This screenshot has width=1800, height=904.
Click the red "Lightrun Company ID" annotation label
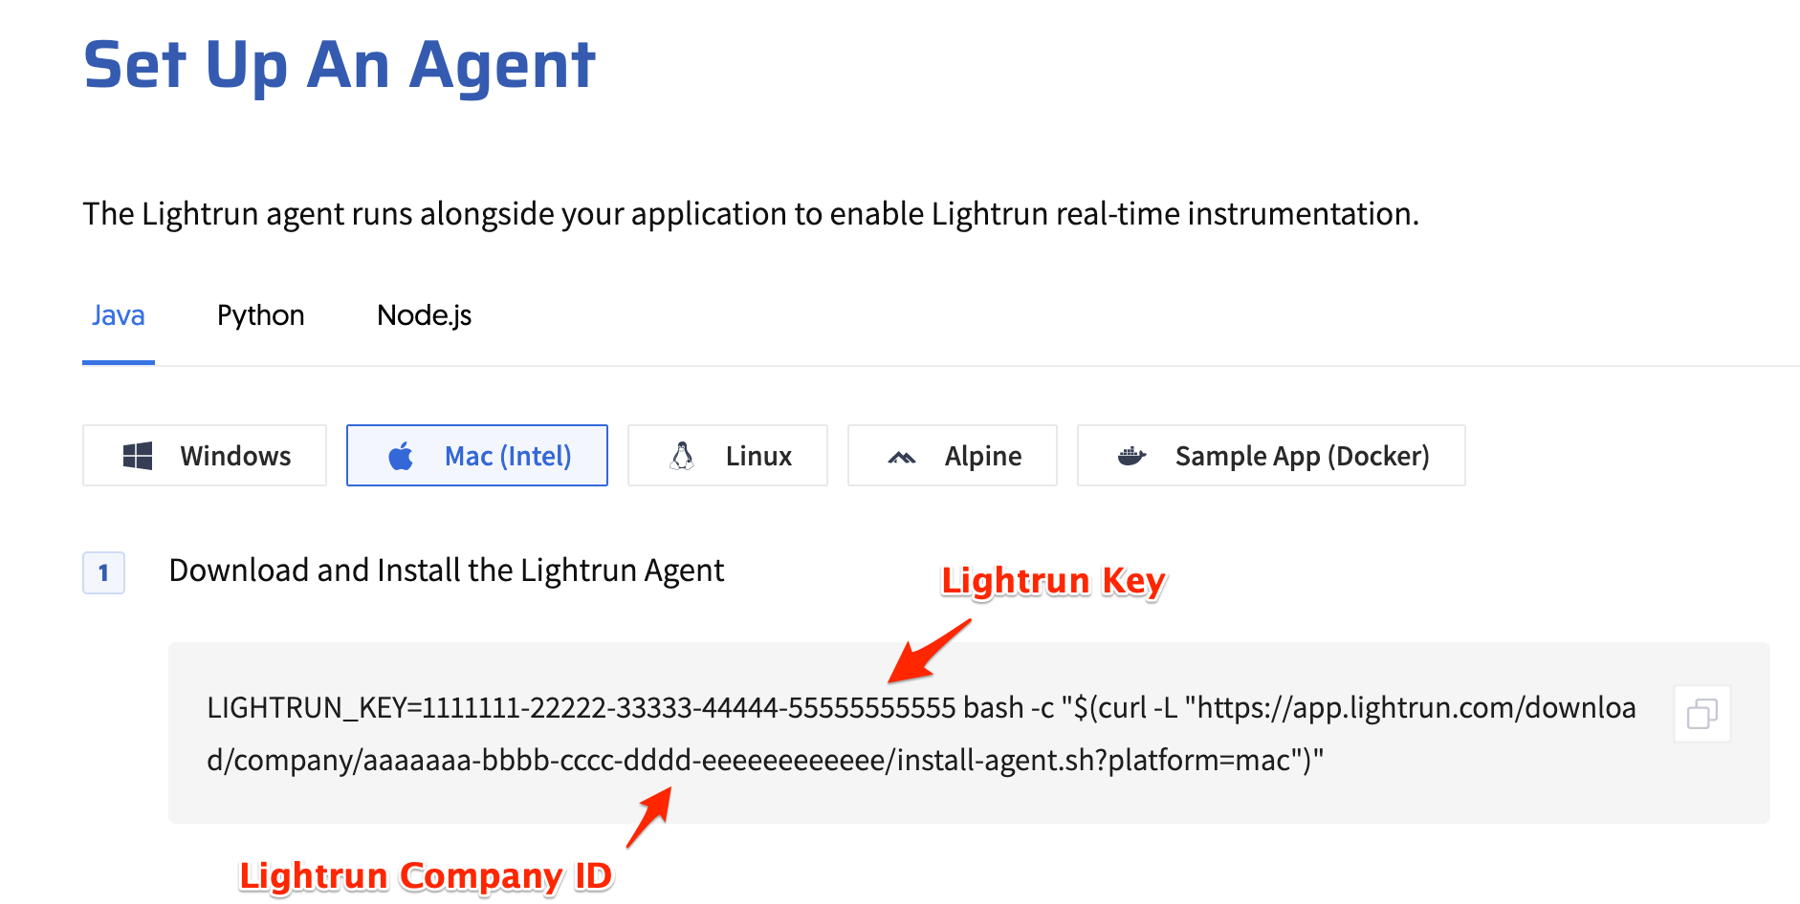[425, 875]
